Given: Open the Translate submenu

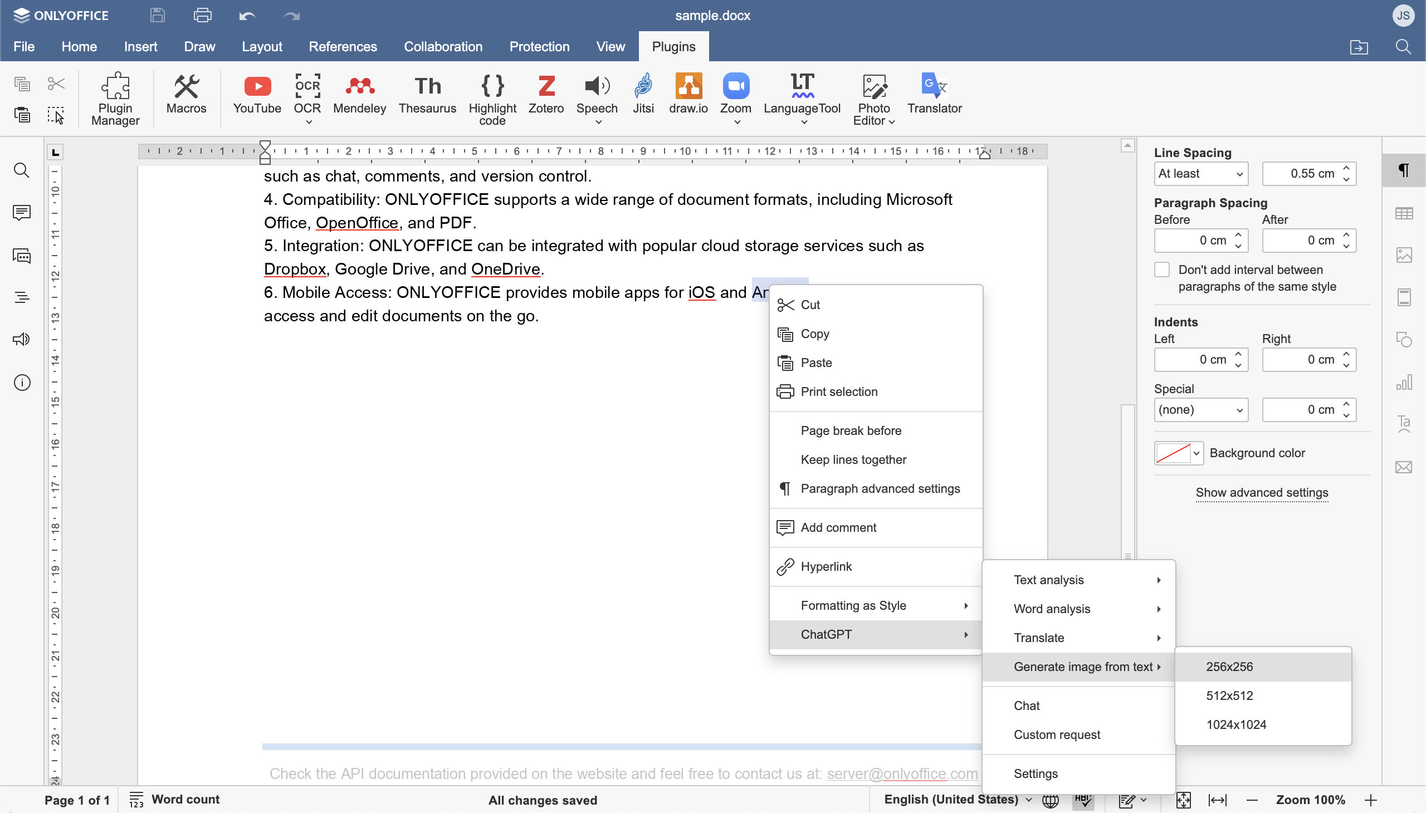Looking at the screenshot, I should pyautogui.click(x=1078, y=638).
